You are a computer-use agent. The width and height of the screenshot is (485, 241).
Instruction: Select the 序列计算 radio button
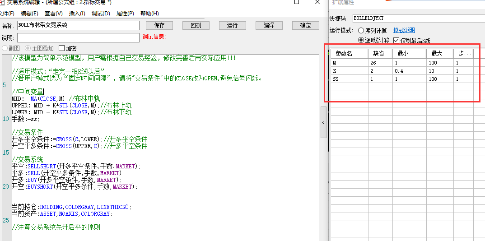361,31
